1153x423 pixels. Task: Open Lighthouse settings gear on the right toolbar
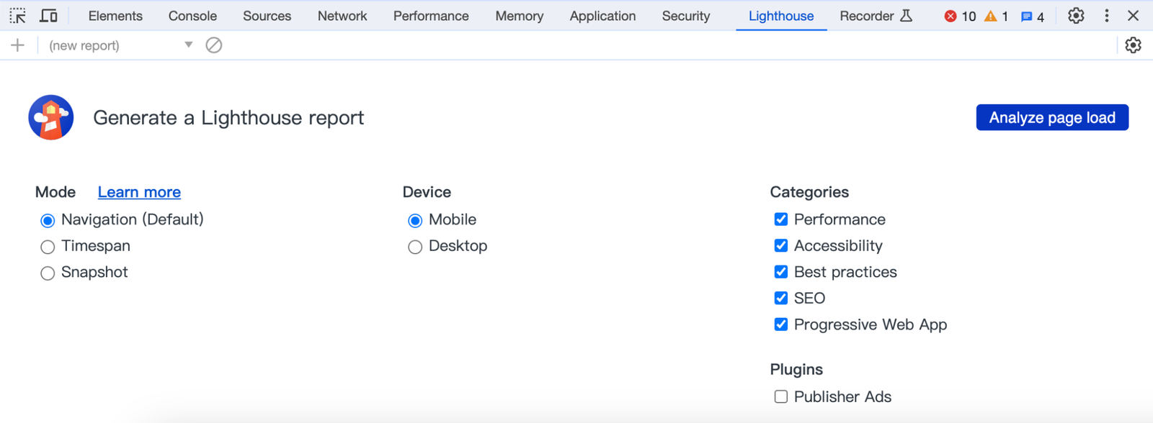(x=1133, y=45)
